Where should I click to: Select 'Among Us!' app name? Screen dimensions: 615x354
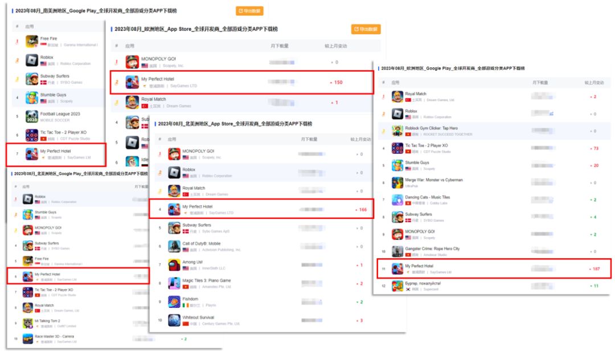[192, 262]
